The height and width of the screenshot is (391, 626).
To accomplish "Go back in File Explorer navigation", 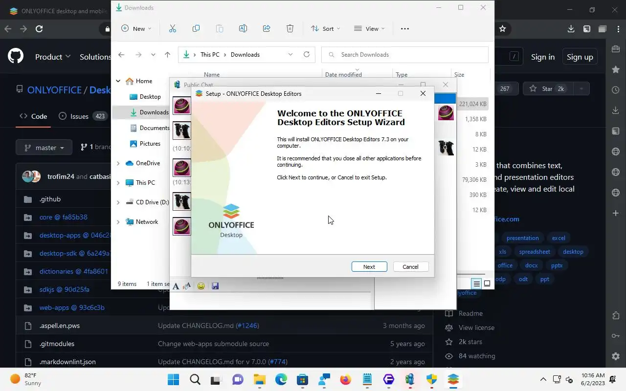I will point(121,55).
